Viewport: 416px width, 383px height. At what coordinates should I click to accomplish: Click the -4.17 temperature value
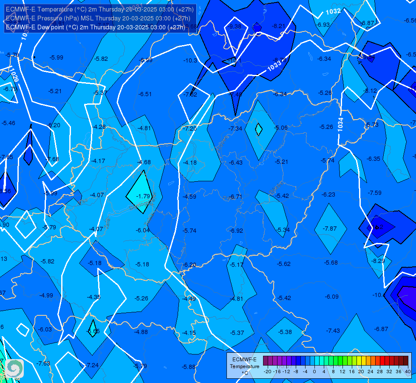click(98, 161)
